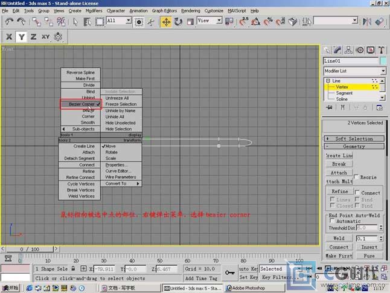Collapse the Line tree node
The height and width of the screenshot is (293, 390).
coord(328,81)
